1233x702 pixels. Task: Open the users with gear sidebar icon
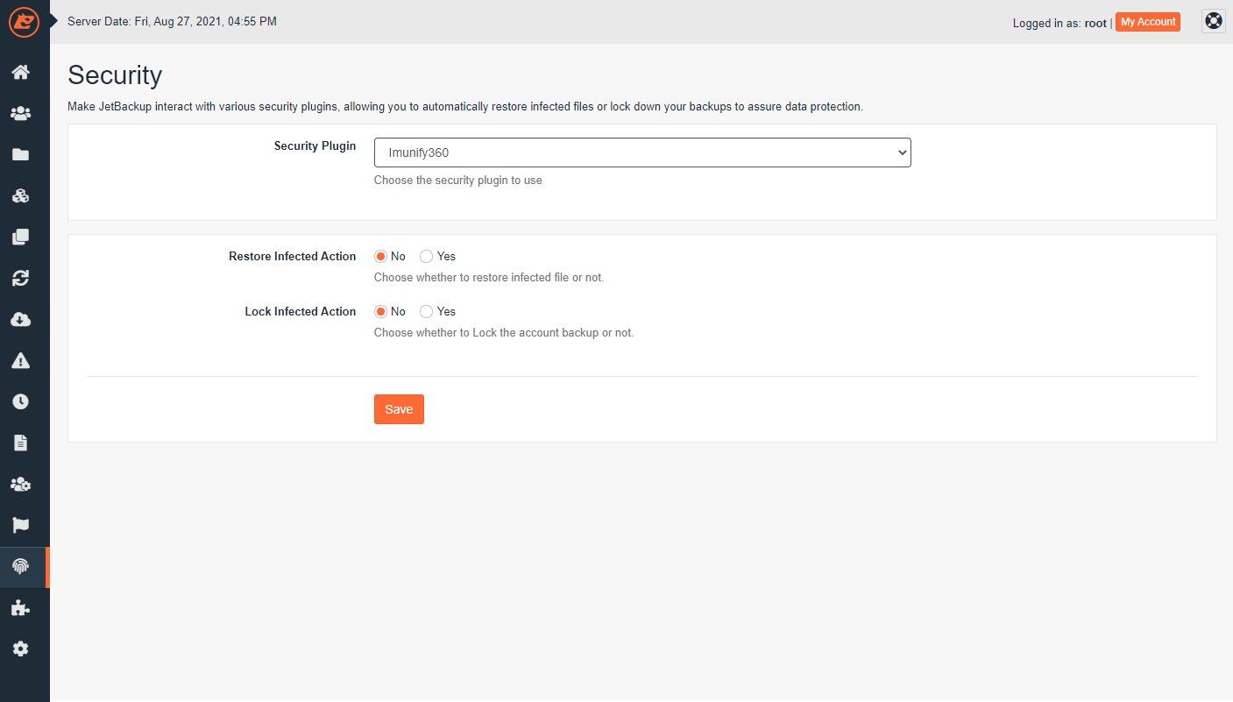(20, 484)
